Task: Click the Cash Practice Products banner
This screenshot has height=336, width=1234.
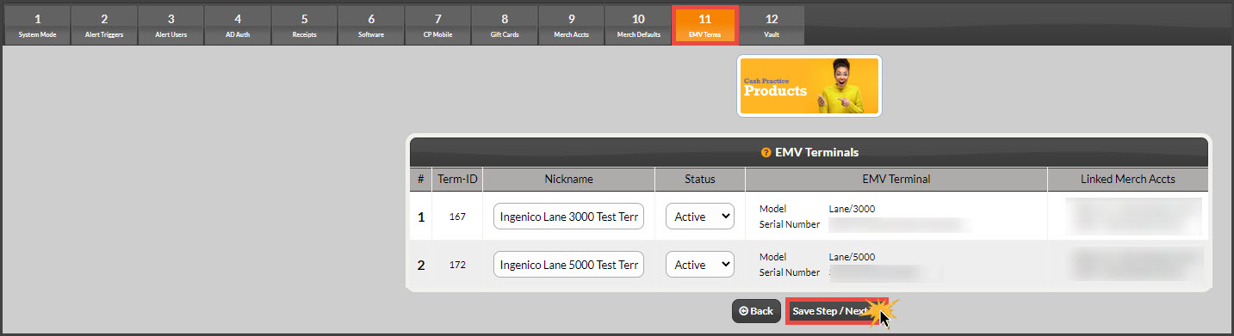Action: 809,86
